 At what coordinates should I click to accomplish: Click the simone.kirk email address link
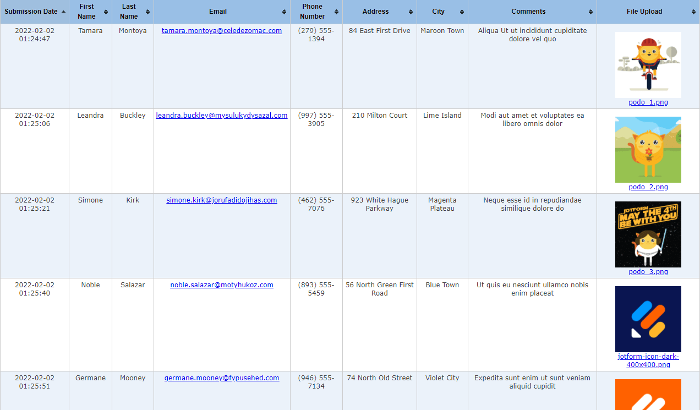222,200
